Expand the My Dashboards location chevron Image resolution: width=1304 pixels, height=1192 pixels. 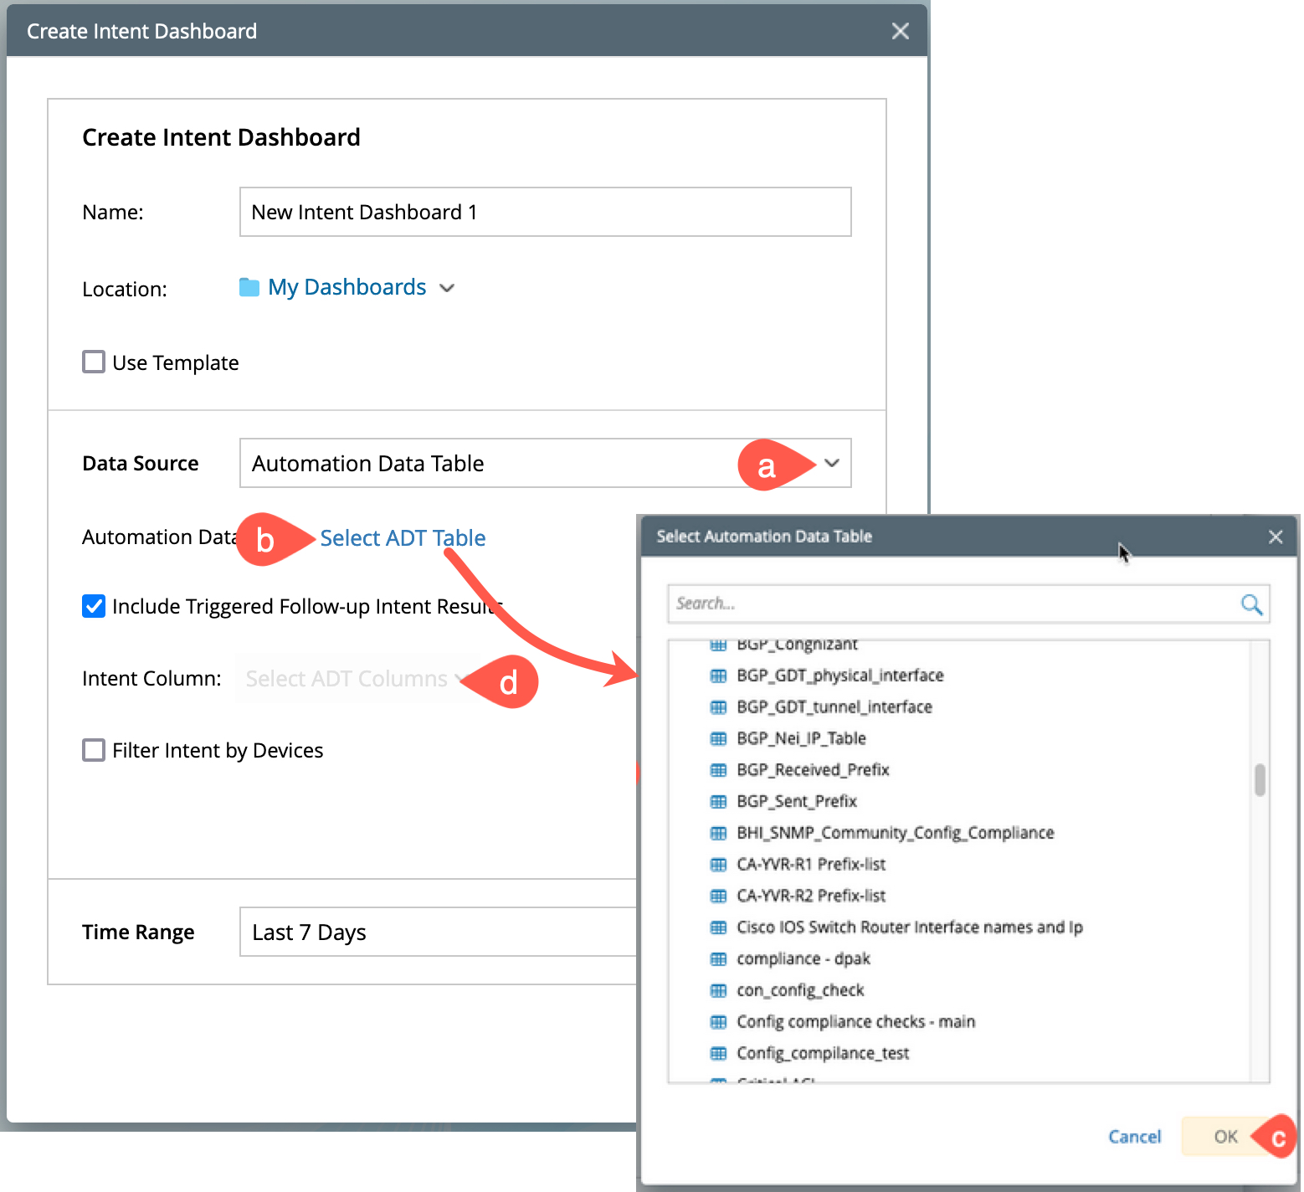pos(448,288)
